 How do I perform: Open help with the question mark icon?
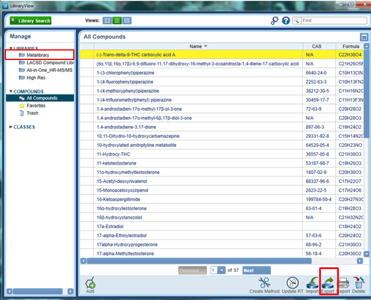tap(286, 20)
